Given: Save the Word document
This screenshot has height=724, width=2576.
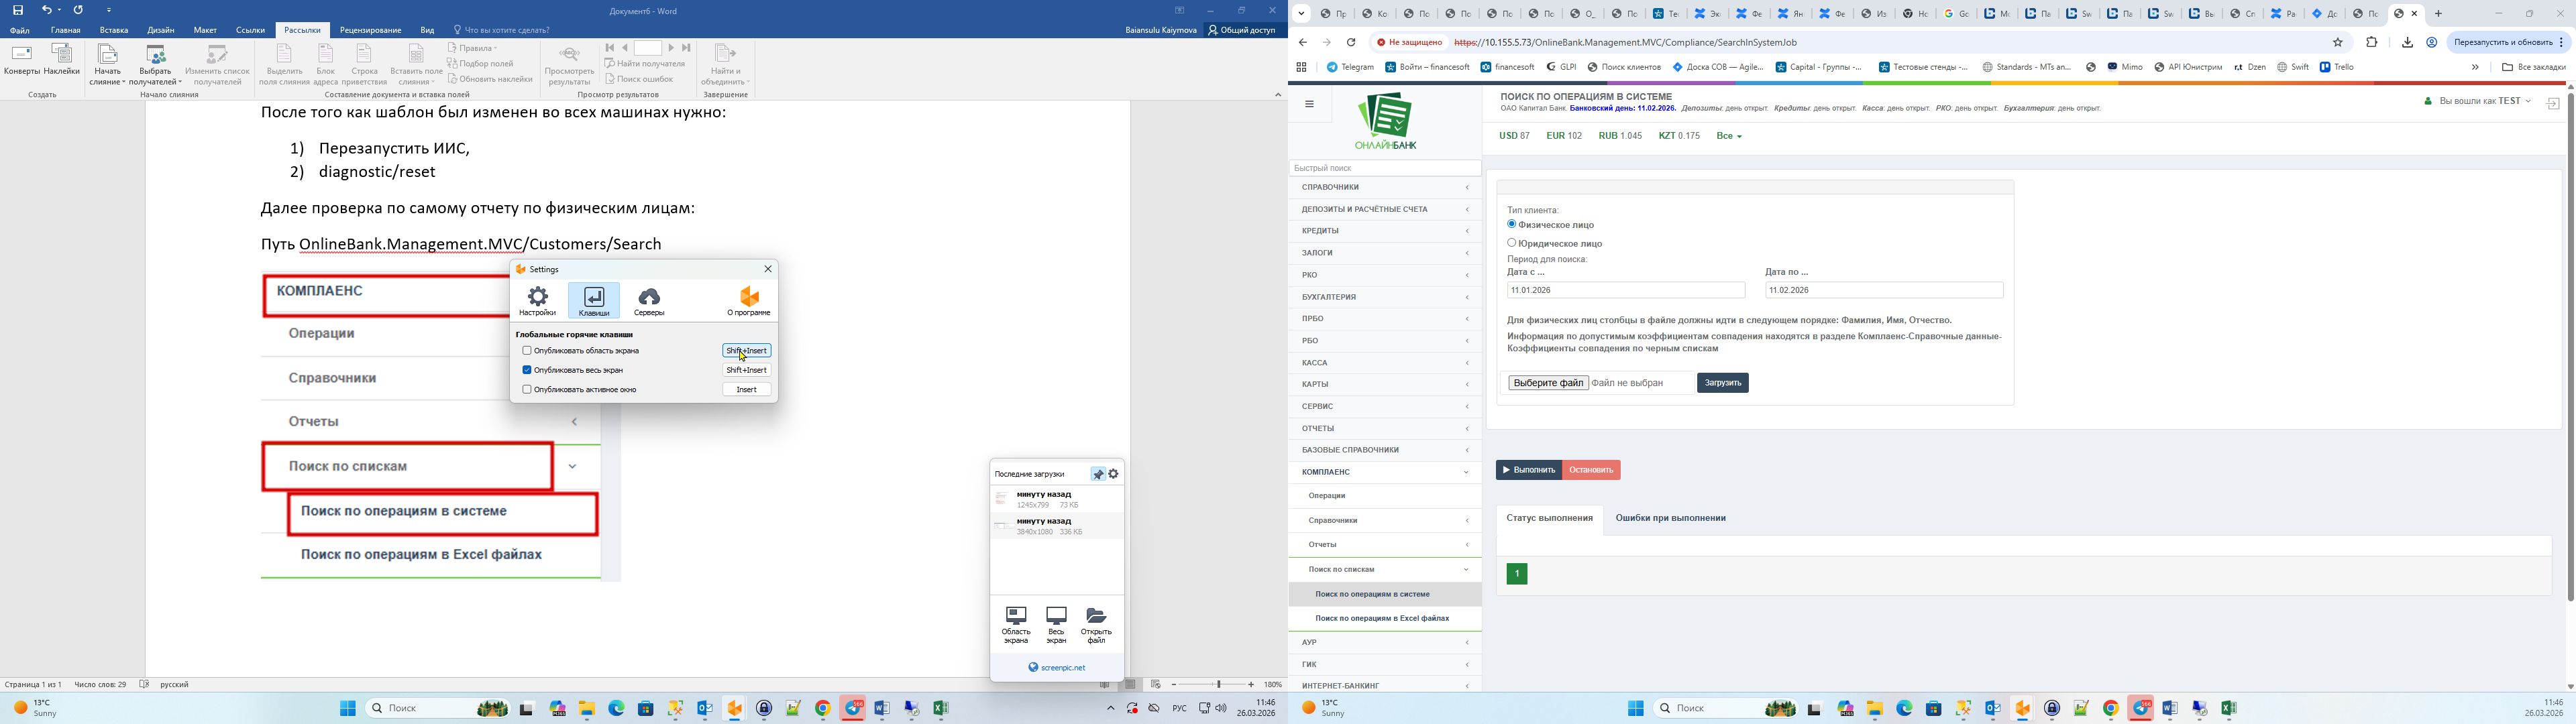Looking at the screenshot, I should [18, 10].
